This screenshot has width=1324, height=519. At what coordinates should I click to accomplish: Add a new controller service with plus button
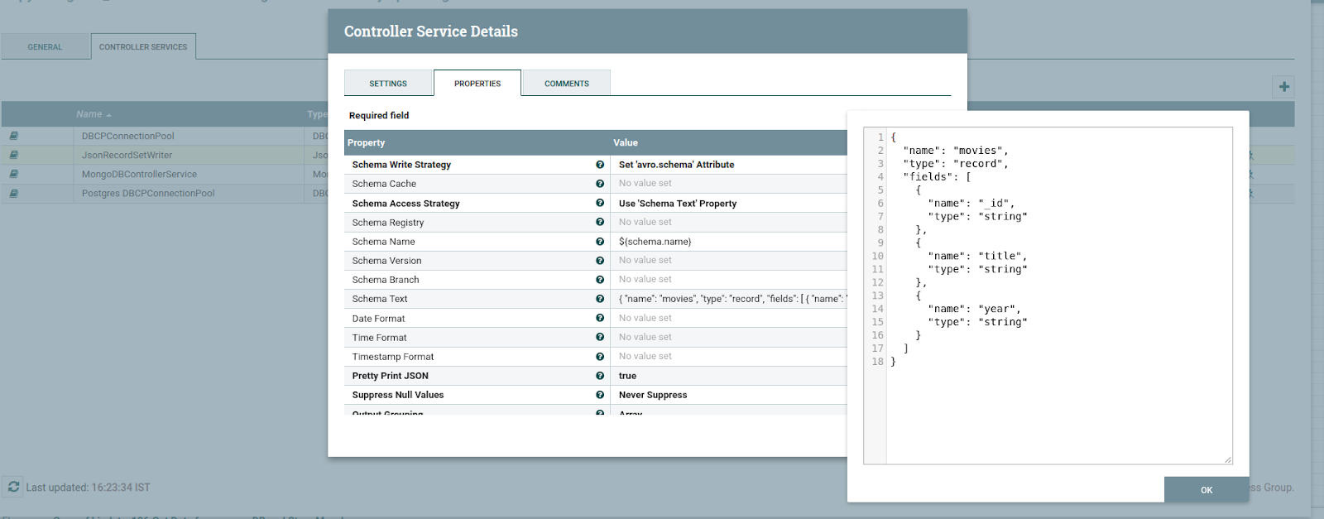(x=1283, y=86)
